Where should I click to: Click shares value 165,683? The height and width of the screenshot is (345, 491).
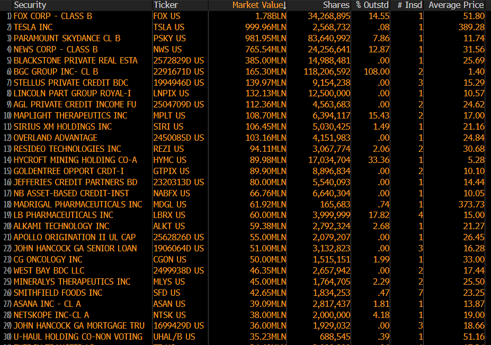[x=335, y=205]
